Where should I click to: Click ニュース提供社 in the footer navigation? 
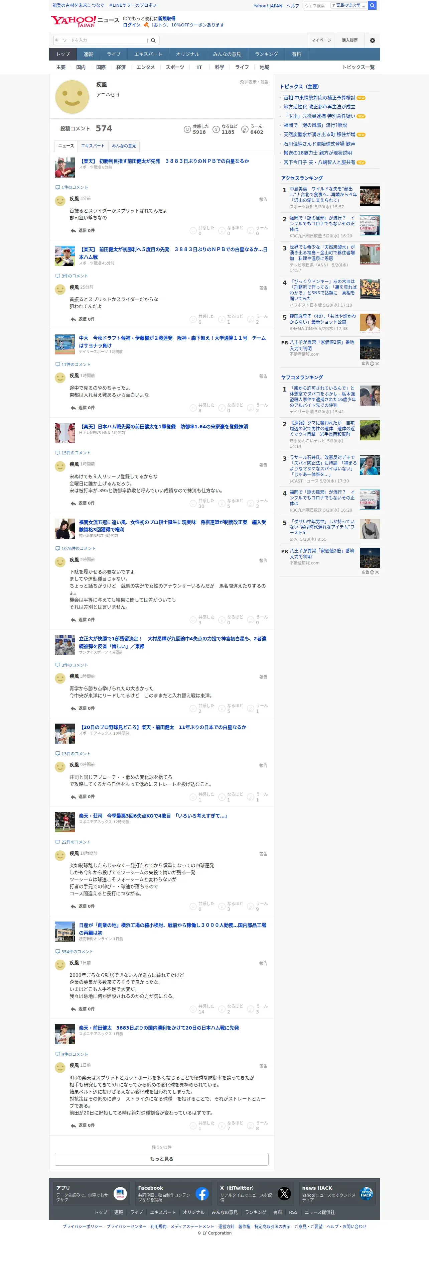click(320, 1212)
